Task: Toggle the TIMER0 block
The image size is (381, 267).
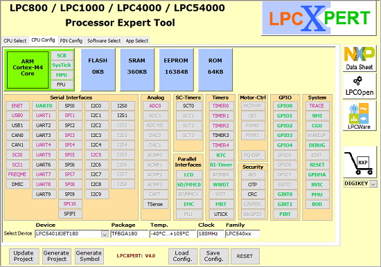Action: pos(221,106)
